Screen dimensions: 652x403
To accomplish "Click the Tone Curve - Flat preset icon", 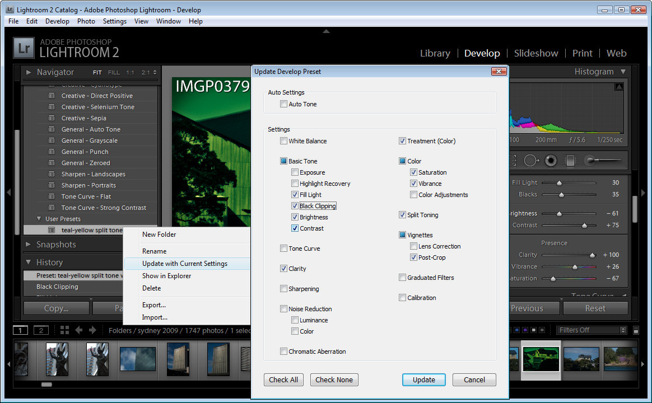I will (52, 196).
